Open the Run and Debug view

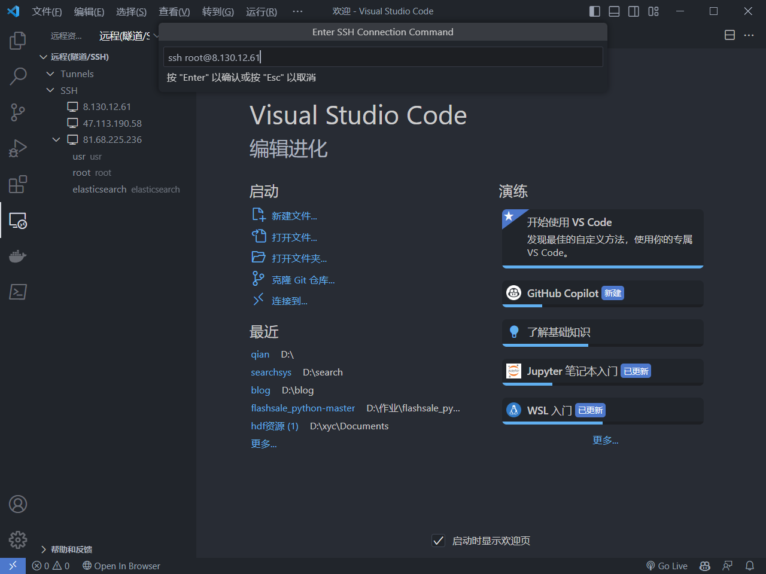[18, 148]
